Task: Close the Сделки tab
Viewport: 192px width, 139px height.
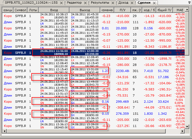Action: coord(154,3)
